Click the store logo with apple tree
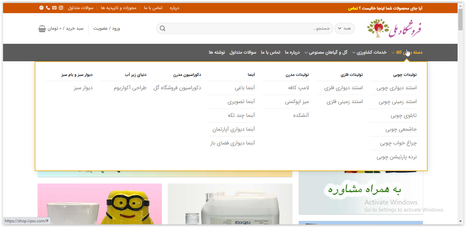This screenshot has height=227, width=466. (394, 29)
